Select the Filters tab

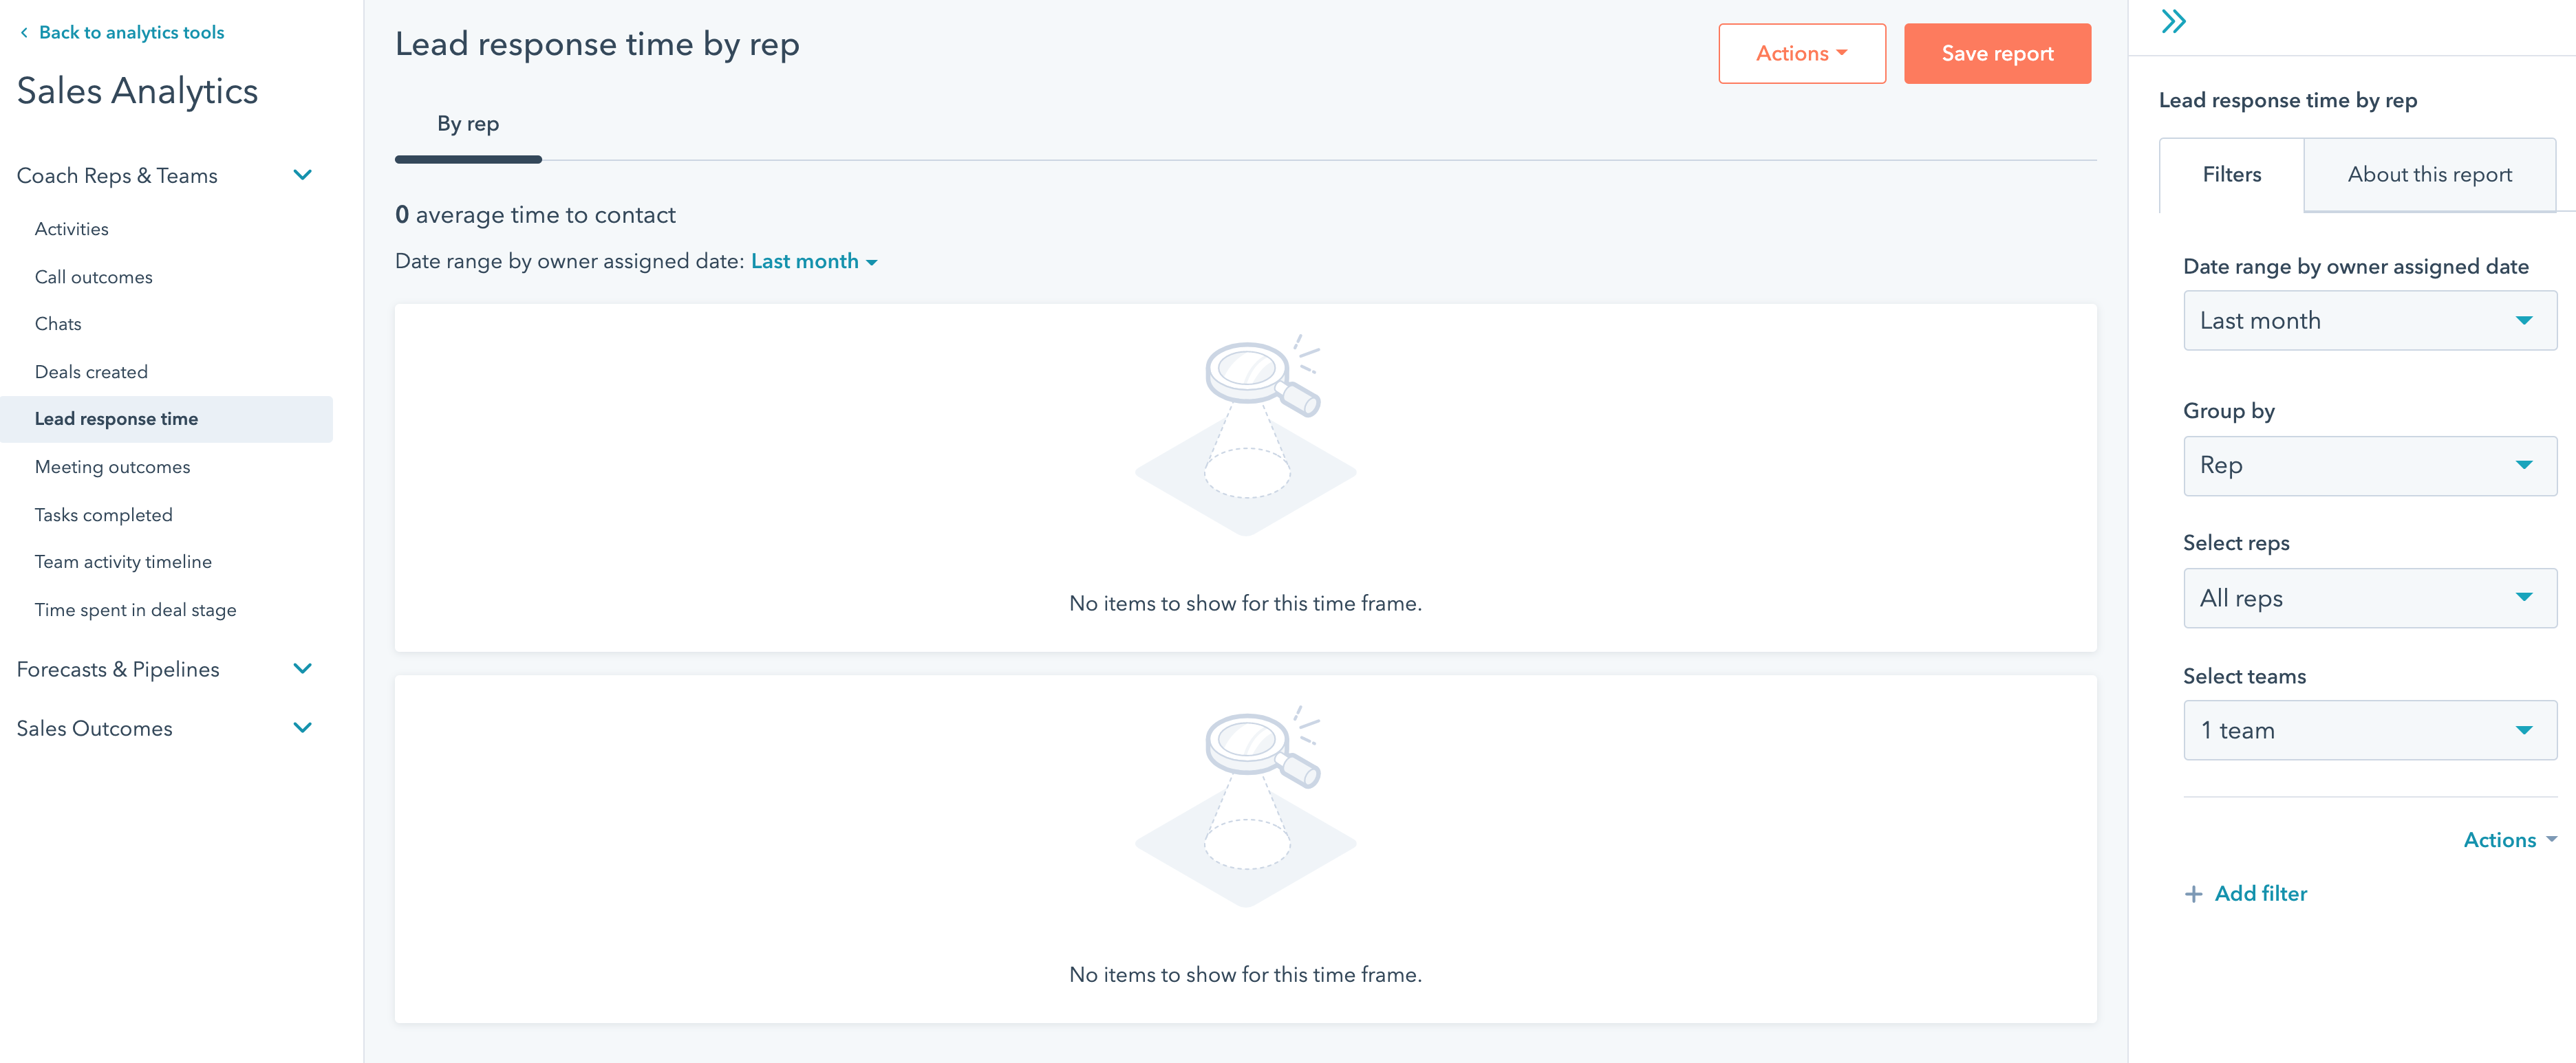click(x=2231, y=175)
